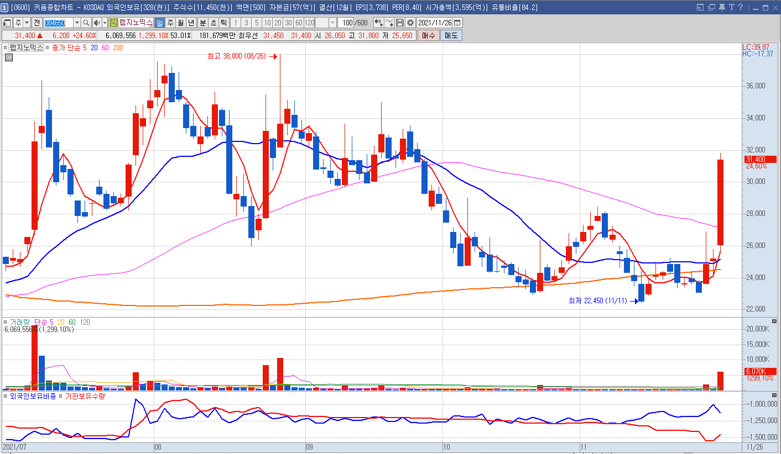Expand the speaker options dropdown arrow

(x=105, y=23)
